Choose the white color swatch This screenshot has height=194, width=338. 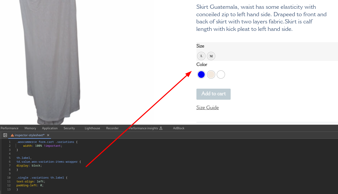[221, 75]
